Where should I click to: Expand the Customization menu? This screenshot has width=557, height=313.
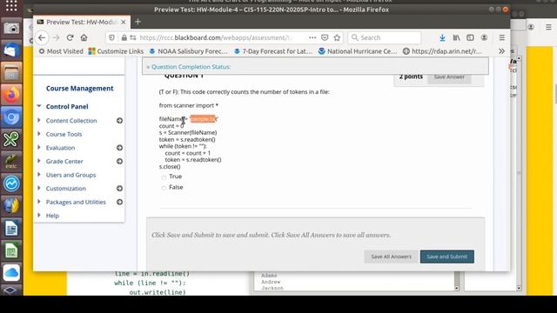click(x=39, y=188)
